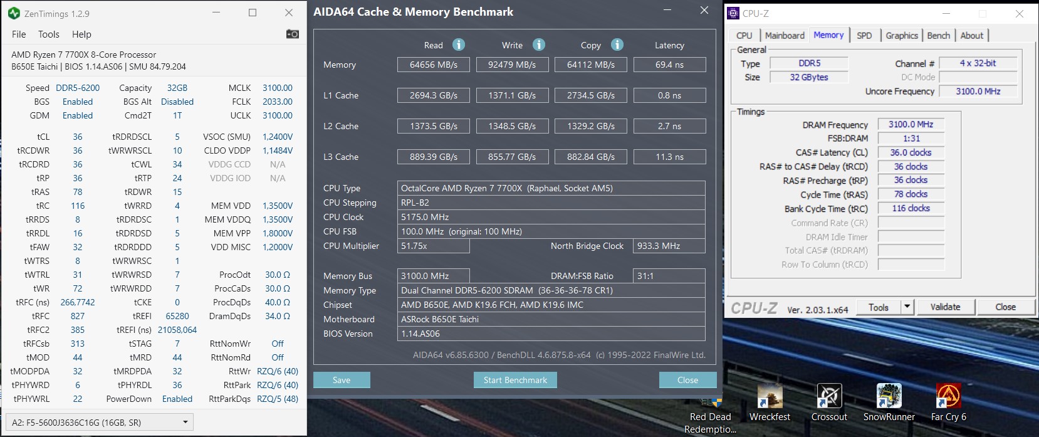Click the Write info icon in AIDA64

point(539,45)
